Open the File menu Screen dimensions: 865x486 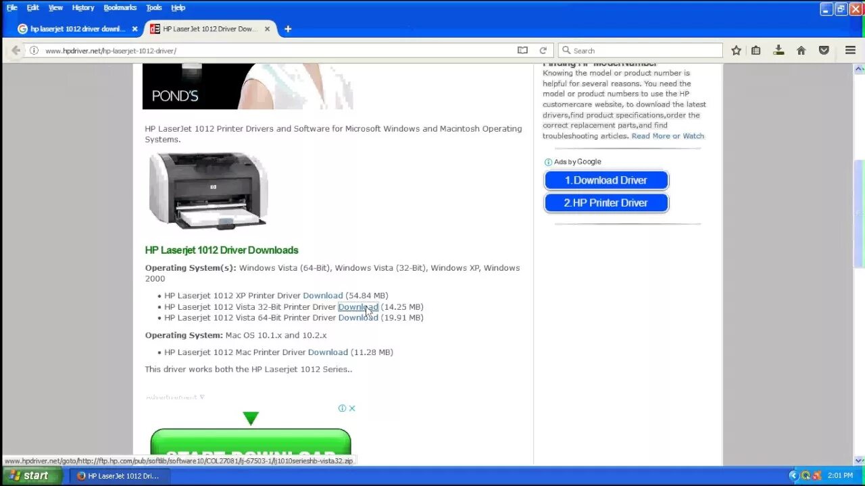[12, 7]
